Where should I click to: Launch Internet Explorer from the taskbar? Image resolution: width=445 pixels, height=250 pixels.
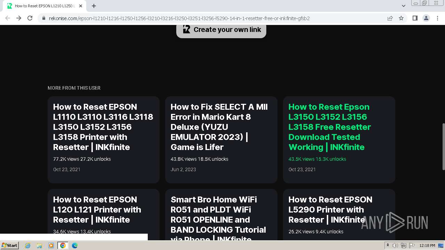tap(28, 245)
